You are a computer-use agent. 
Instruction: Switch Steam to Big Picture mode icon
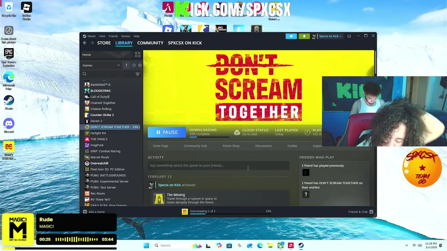(349, 36)
